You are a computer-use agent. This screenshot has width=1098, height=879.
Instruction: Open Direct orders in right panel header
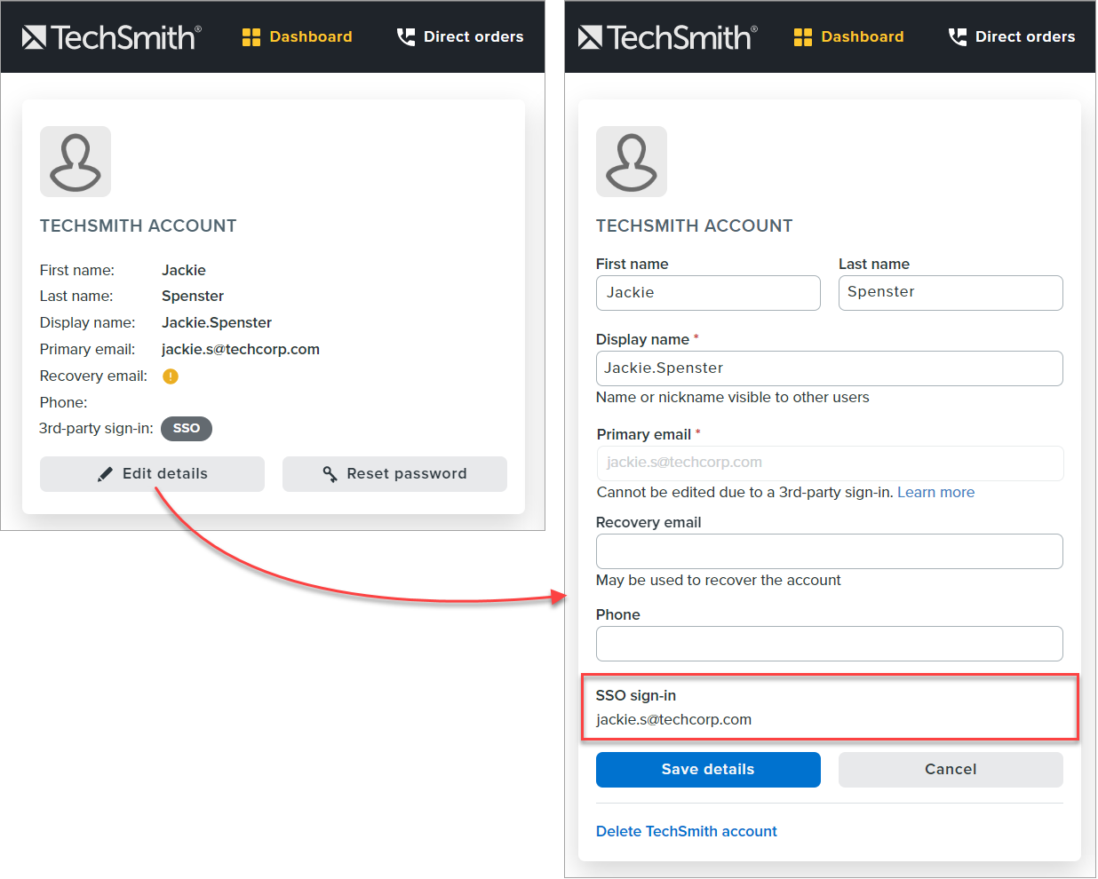tap(1012, 36)
